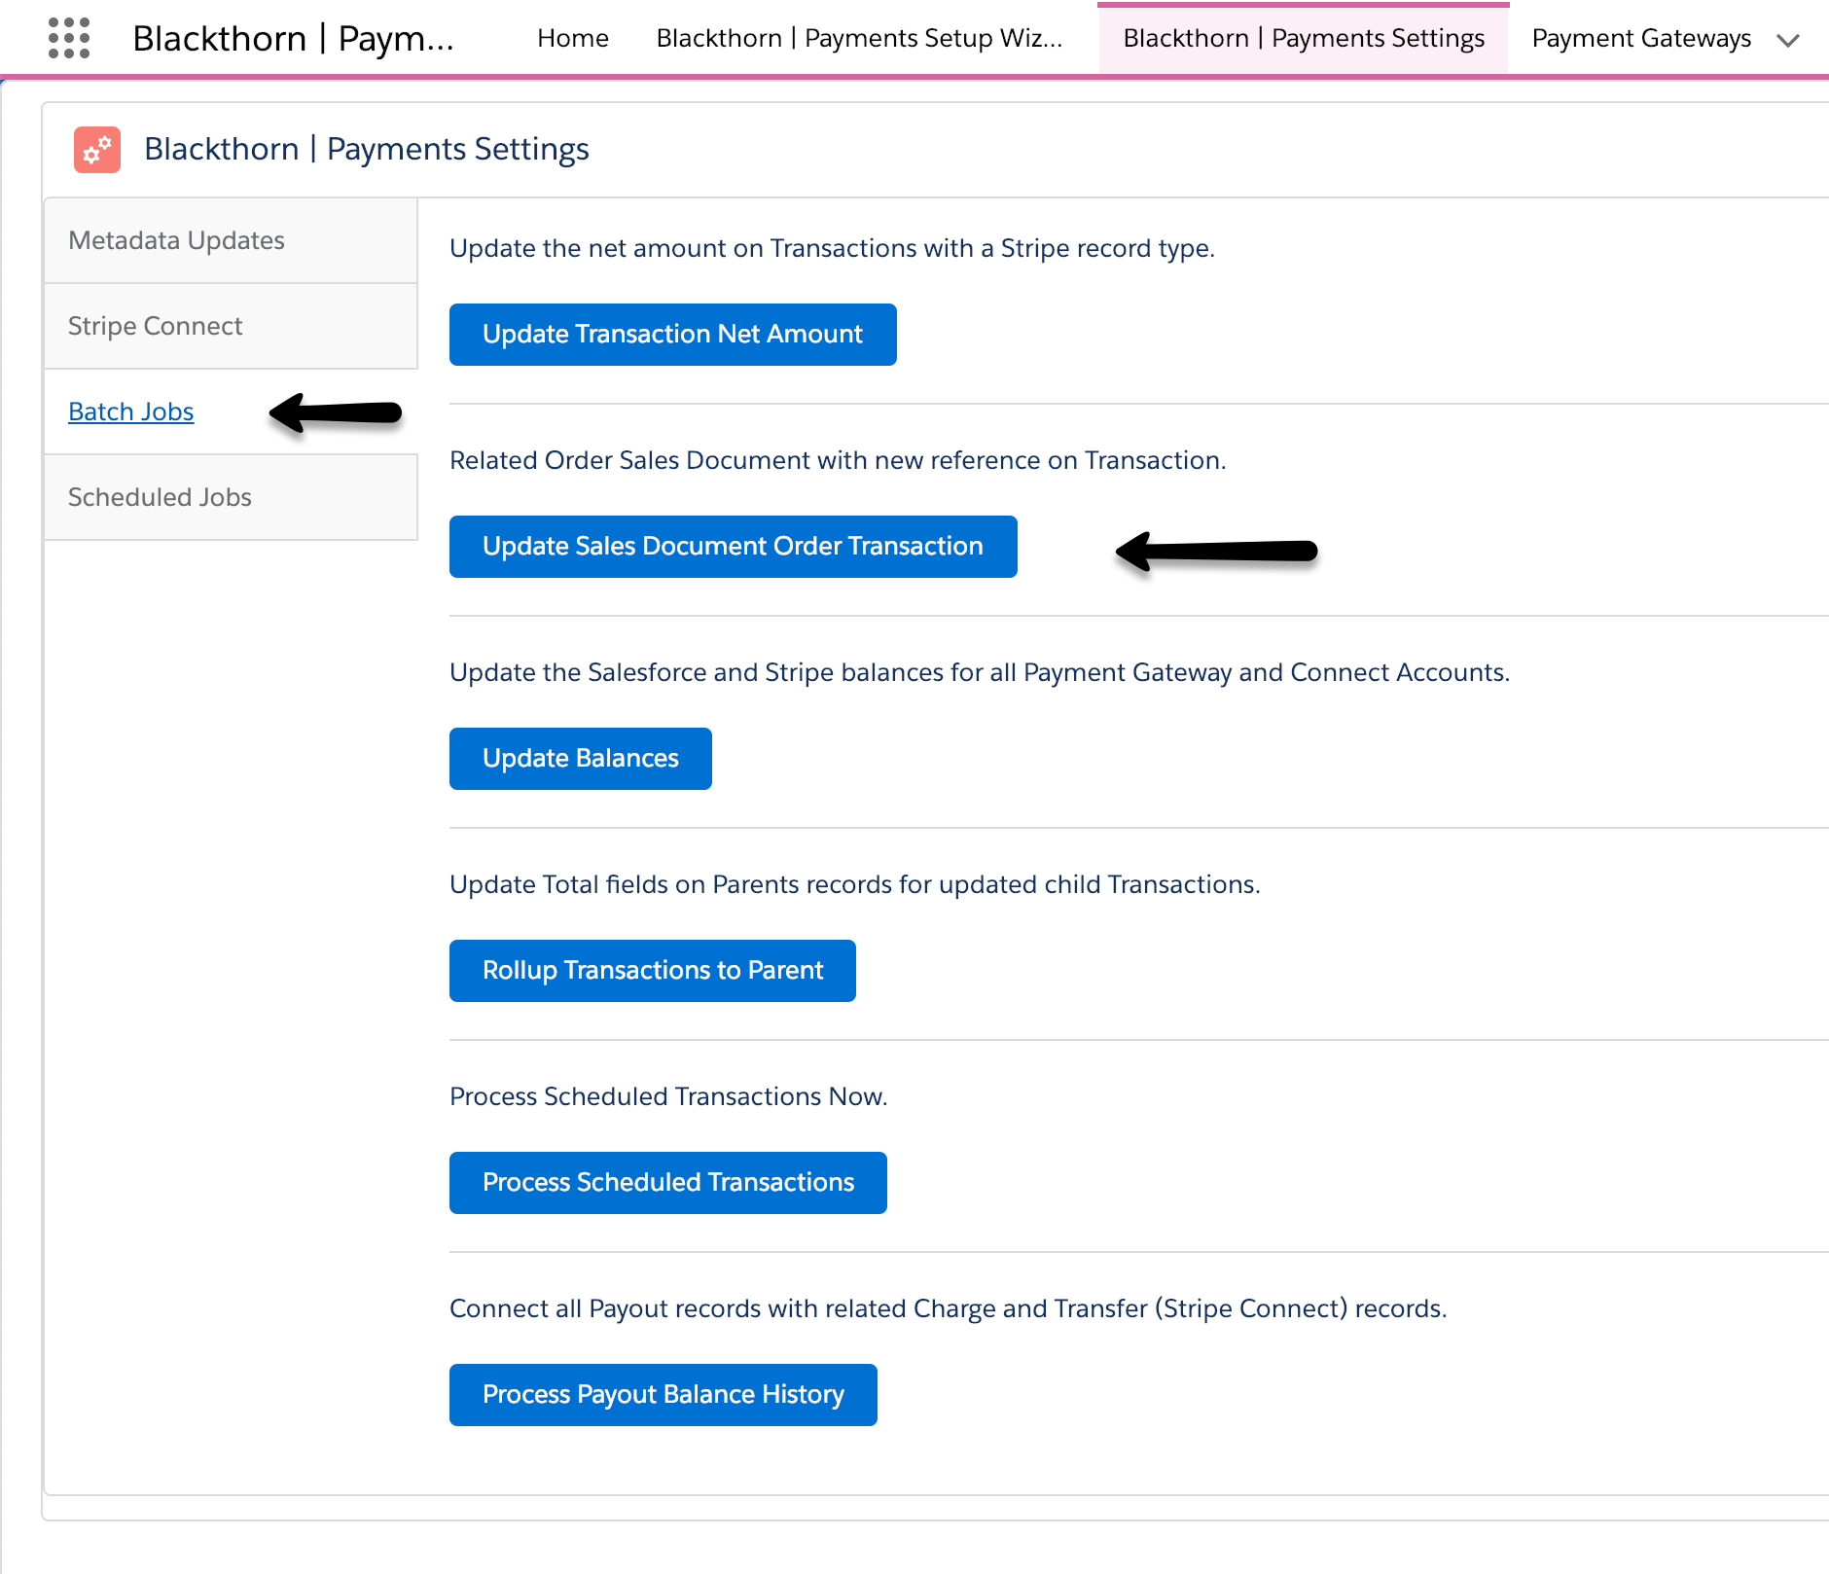This screenshot has width=1829, height=1574.
Task: Click Update Transaction Net Amount button
Action: coord(672,335)
